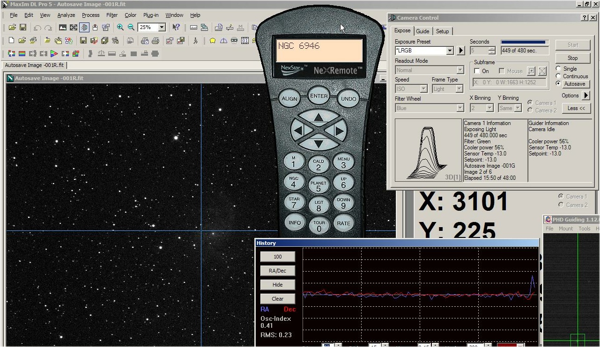Click the Camera Control help question mark

(585, 17)
